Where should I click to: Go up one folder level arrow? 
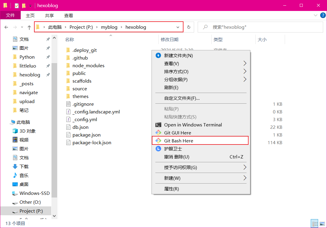tap(29, 27)
